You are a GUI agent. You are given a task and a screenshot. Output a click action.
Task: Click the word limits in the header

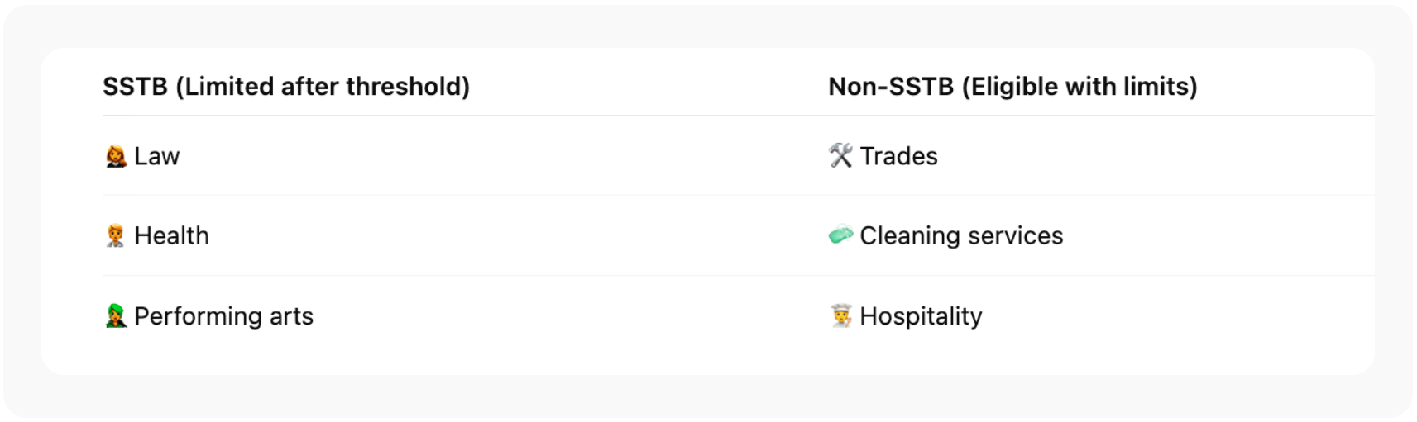[x=1161, y=87]
